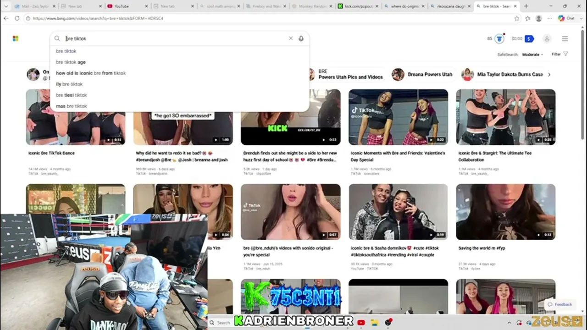587x330 pixels.
Task: Go back using the browser back arrow
Action: pos(6,18)
